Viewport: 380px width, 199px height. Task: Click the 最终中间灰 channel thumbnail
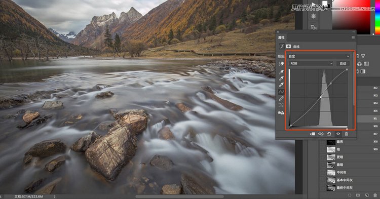(331, 188)
